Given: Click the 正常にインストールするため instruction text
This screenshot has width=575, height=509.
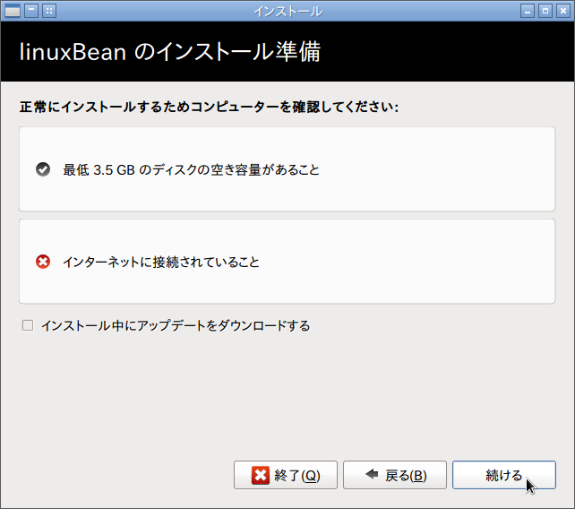Looking at the screenshot, I should tap(209, 107).
